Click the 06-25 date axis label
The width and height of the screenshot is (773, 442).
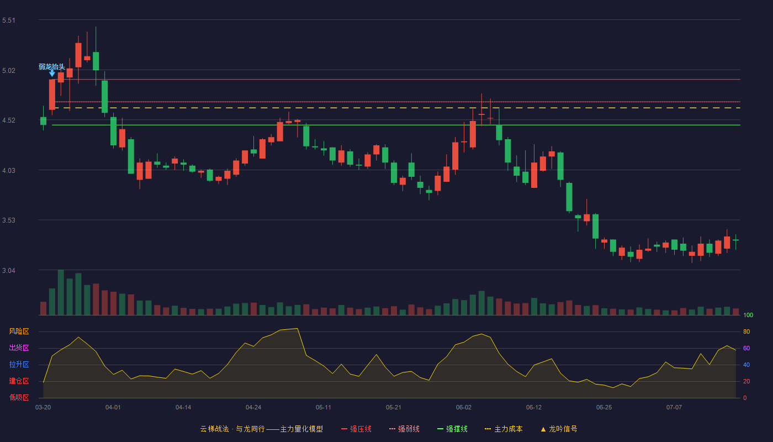pyautogui.click(x=604, y=408)
